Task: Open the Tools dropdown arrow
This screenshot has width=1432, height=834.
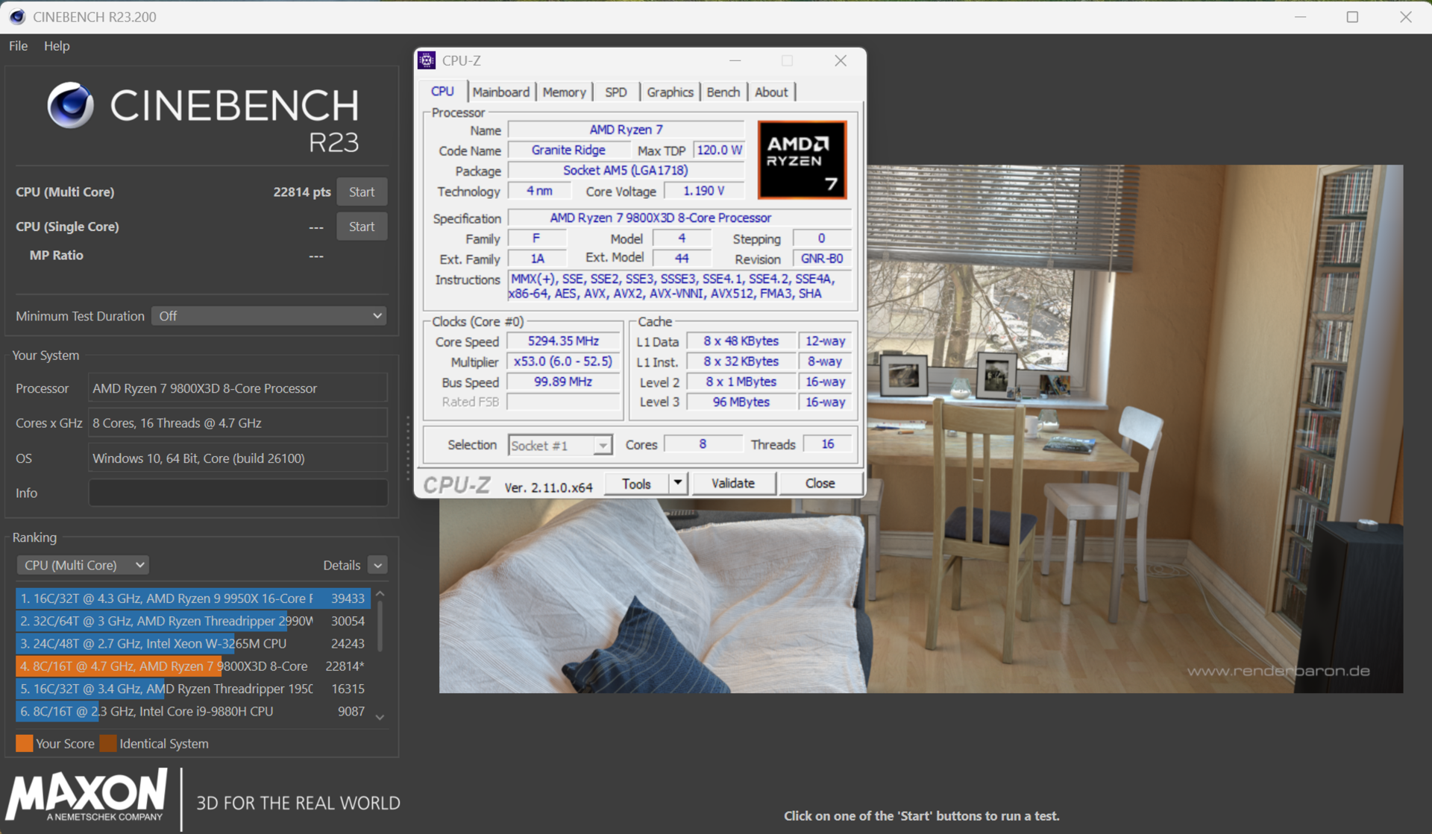Action: (677, 484)
